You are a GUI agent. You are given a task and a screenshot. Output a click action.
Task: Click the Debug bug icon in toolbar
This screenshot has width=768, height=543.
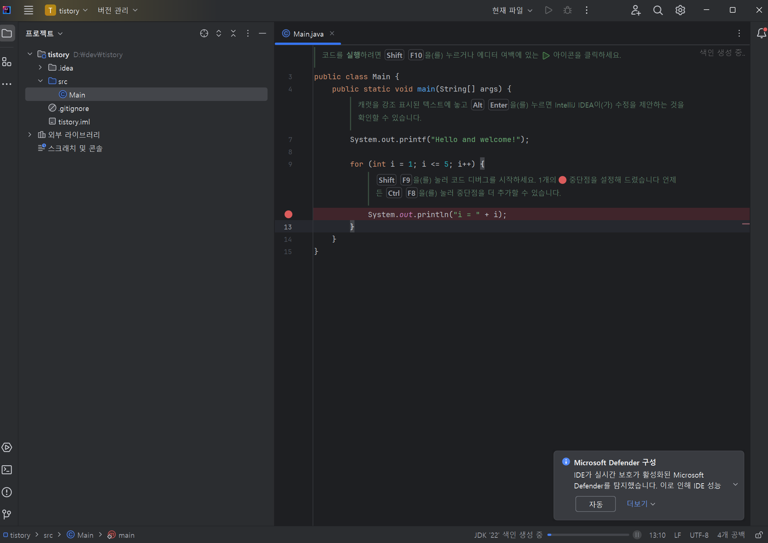[567, 10]
